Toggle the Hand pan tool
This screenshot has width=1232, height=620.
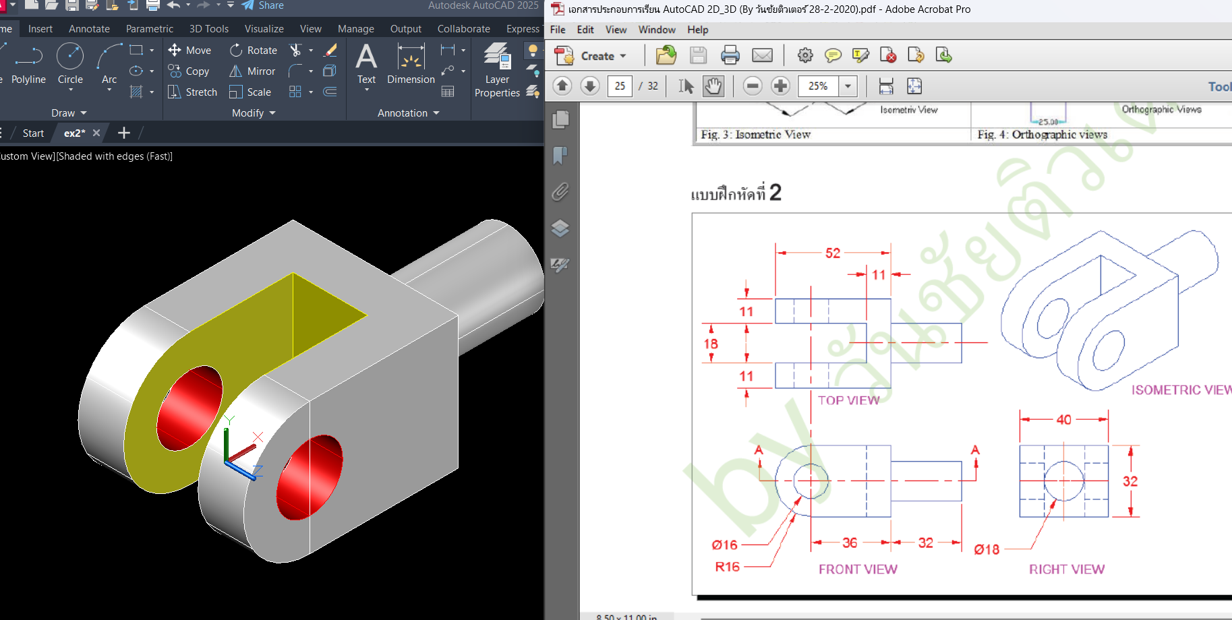coord(713,86)
